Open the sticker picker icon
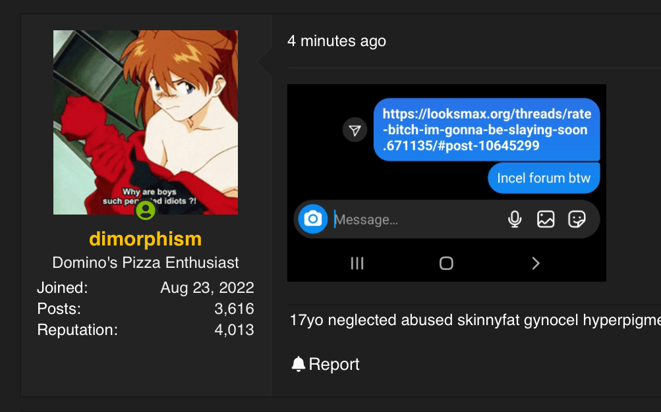 (x=577, y=219)
